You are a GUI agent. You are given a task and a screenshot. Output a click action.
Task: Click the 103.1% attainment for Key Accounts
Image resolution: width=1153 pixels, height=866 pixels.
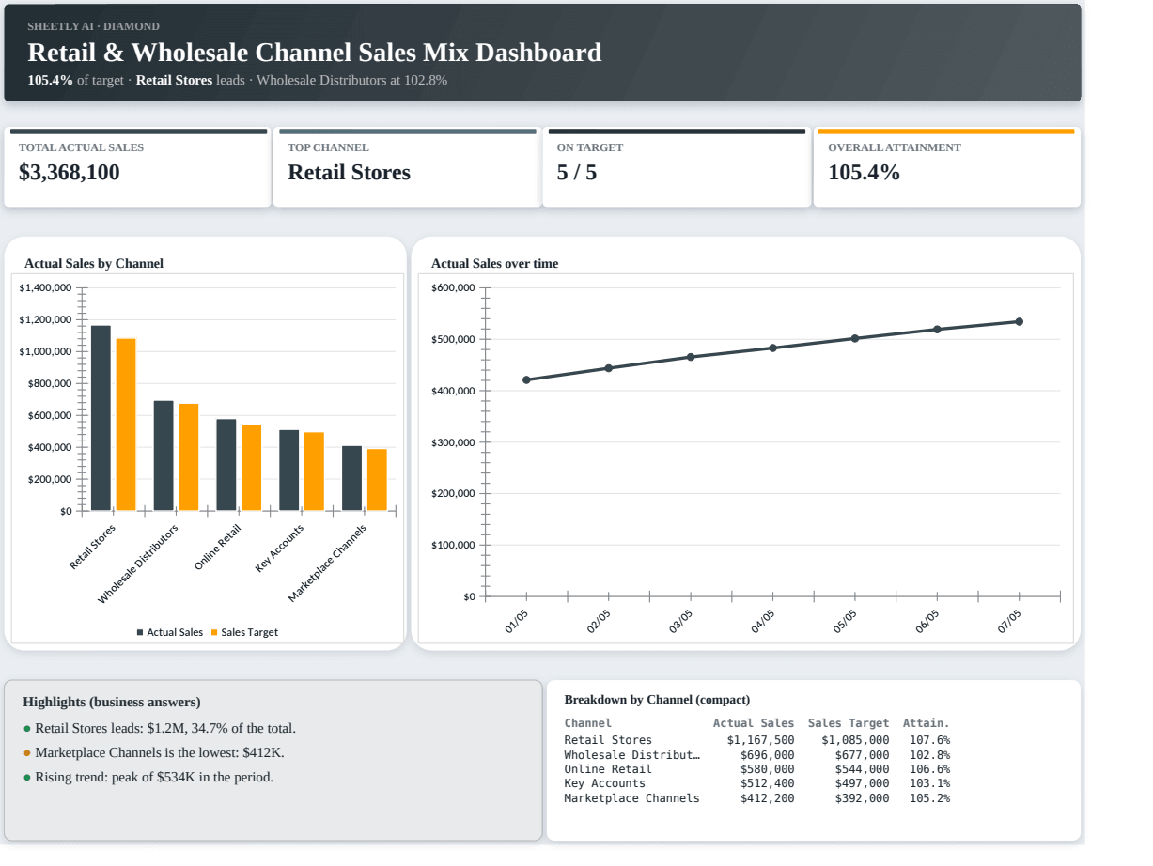pos(930,783)
